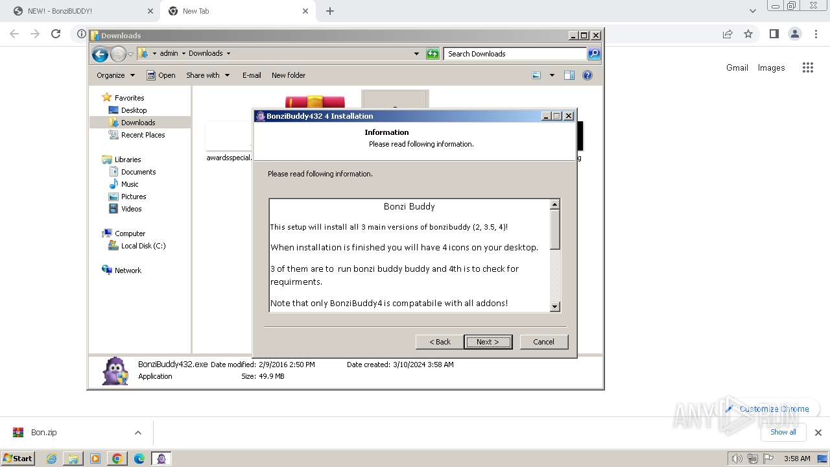Open Gmail link
The width and height of the screenshot is (830, 467).
(737, 67)
